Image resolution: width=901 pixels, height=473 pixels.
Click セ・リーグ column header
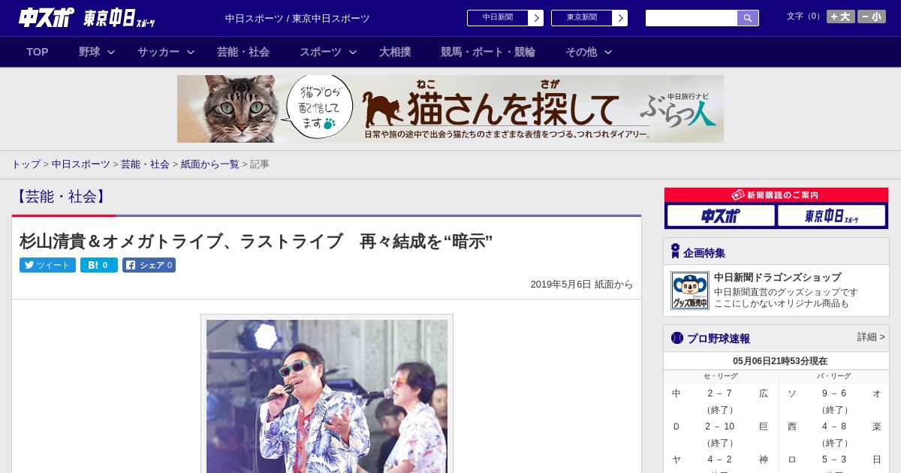pos(720,376)
